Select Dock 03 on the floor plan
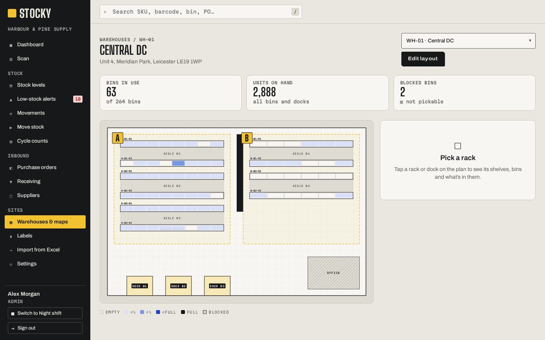Viewport: 545px width, 340px height. click(217, 286)
